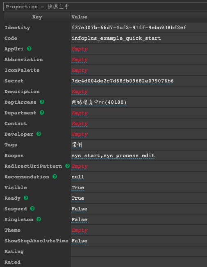Edit the Tags value 案例
207x267 pixels.
coord(77,145)
